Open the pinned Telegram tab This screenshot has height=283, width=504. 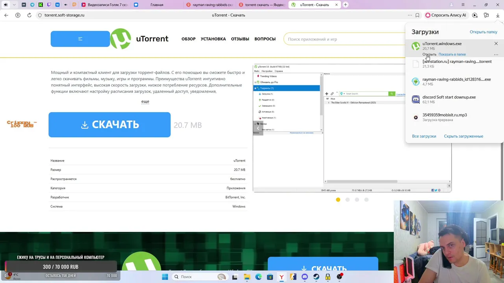click(x=32, y=5)
